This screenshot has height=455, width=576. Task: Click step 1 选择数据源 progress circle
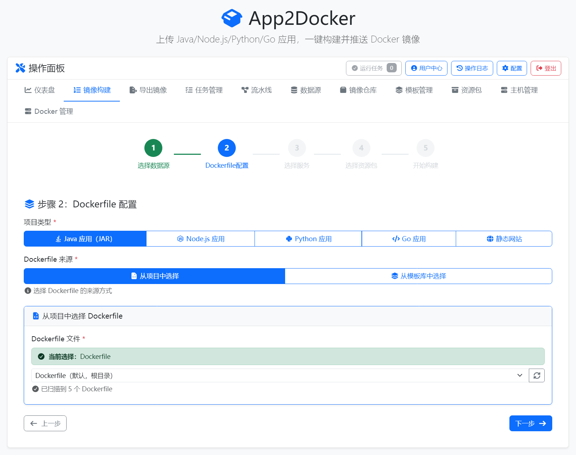point(153,148)
